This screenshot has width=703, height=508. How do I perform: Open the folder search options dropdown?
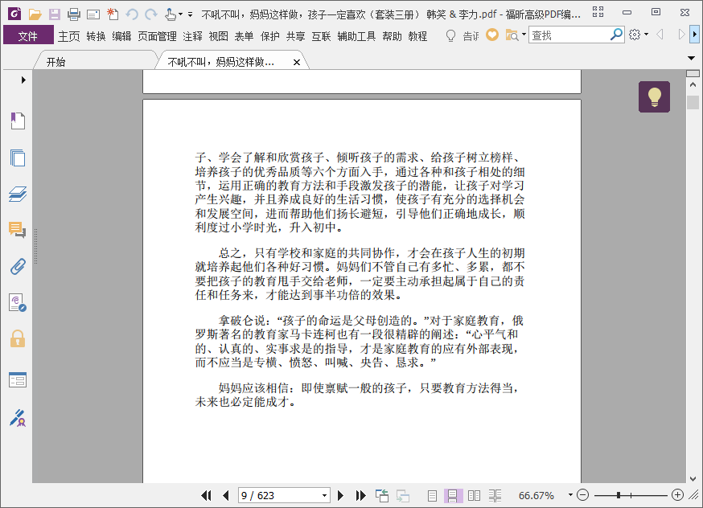tap(524, 35)
